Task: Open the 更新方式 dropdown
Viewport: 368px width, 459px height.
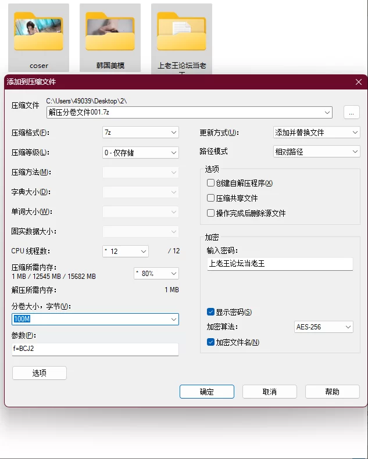Action: [316, 132]
